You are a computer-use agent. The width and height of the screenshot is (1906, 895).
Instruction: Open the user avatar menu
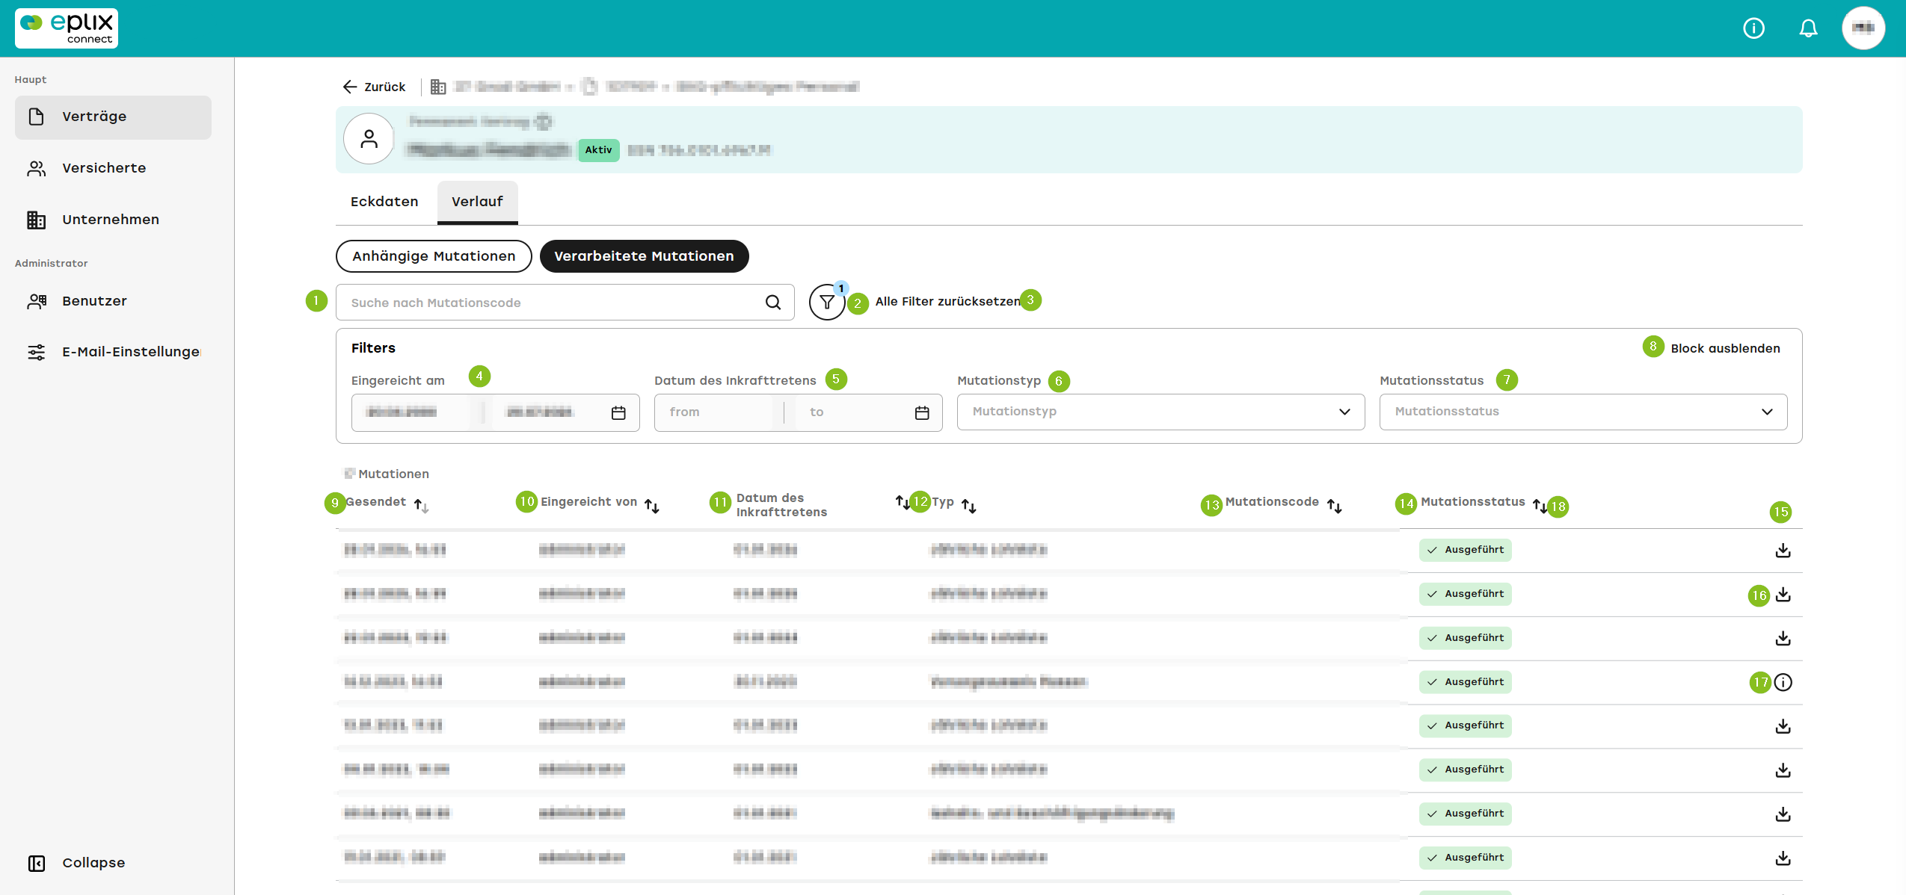point(1863,28)
